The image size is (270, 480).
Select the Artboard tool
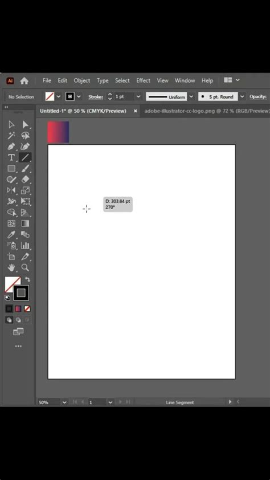pyautogui.click(x=11, y=257)
